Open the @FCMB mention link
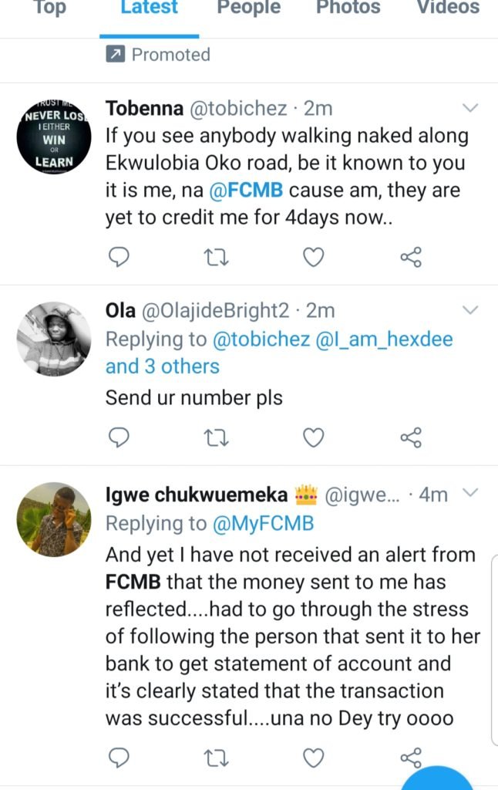 (237, 191)
